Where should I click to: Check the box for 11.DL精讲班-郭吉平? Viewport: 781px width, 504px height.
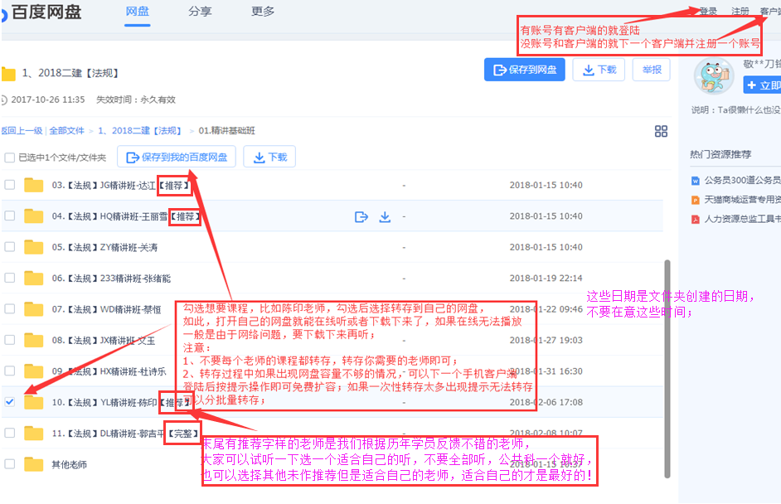point(9,433)
